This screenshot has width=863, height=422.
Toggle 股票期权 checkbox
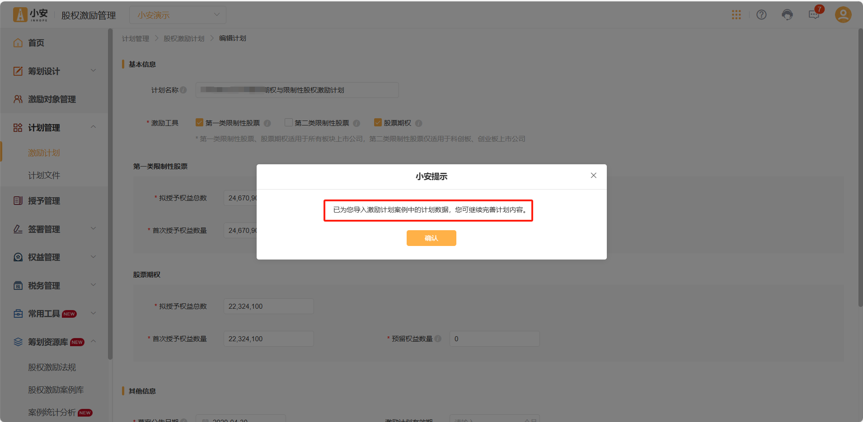(x=378, y=122)
